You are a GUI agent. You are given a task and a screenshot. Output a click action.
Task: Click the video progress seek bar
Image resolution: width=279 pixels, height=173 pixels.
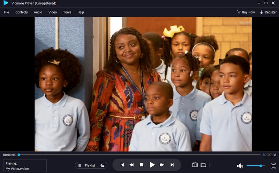(139, 155)
